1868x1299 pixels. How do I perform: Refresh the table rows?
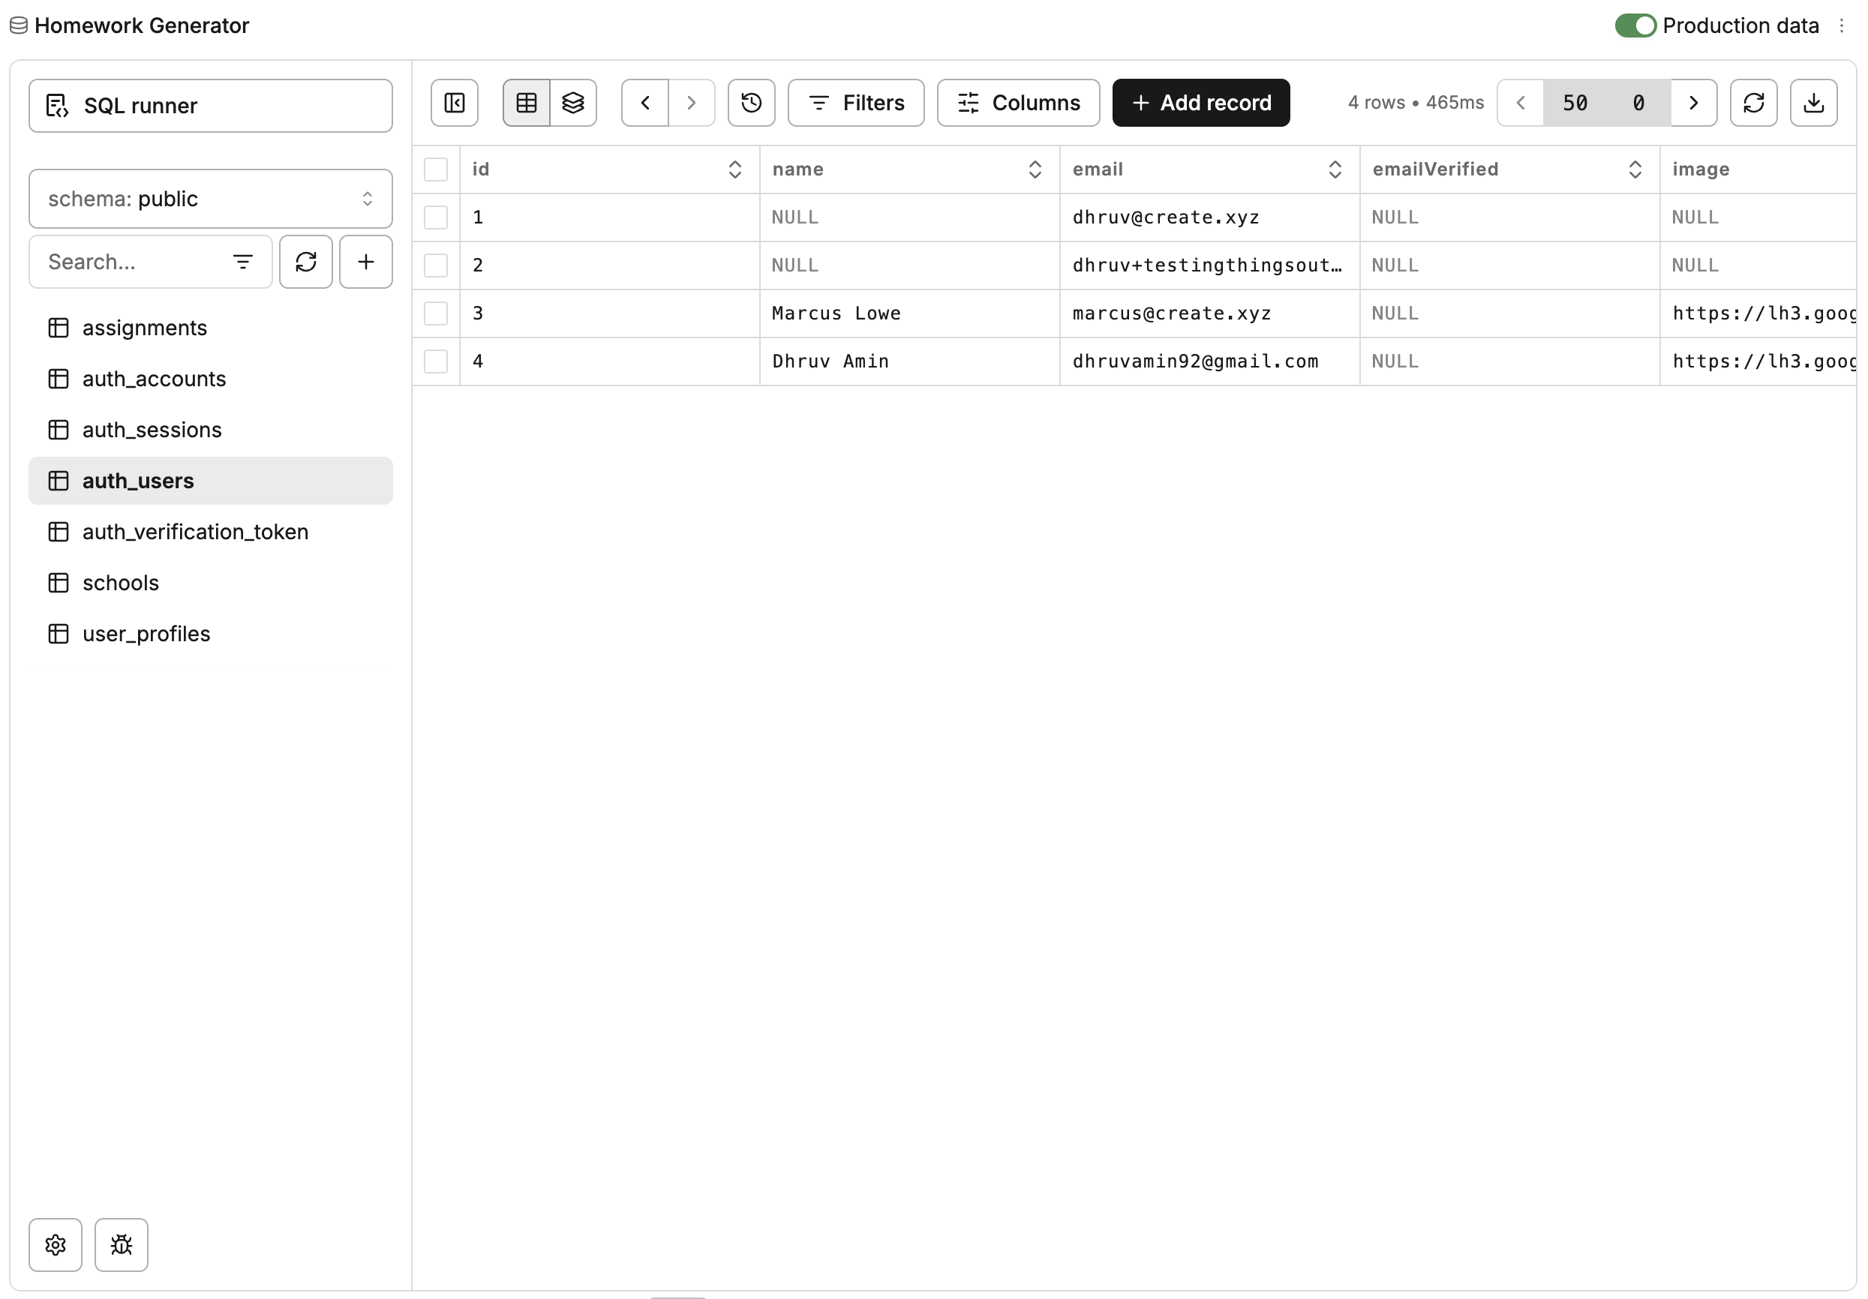pyautogui.click(x=1753, y=103)
